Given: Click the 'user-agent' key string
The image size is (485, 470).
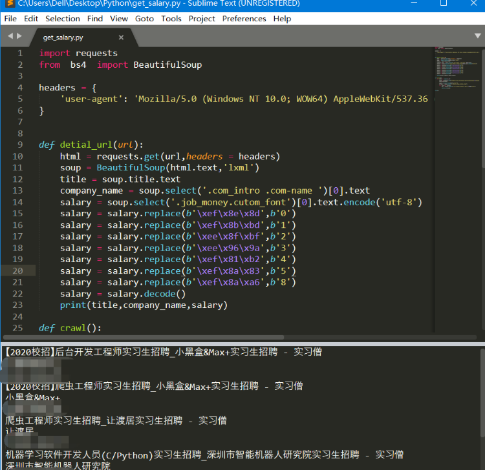Looking at the screenshot, I should [91, 99].
